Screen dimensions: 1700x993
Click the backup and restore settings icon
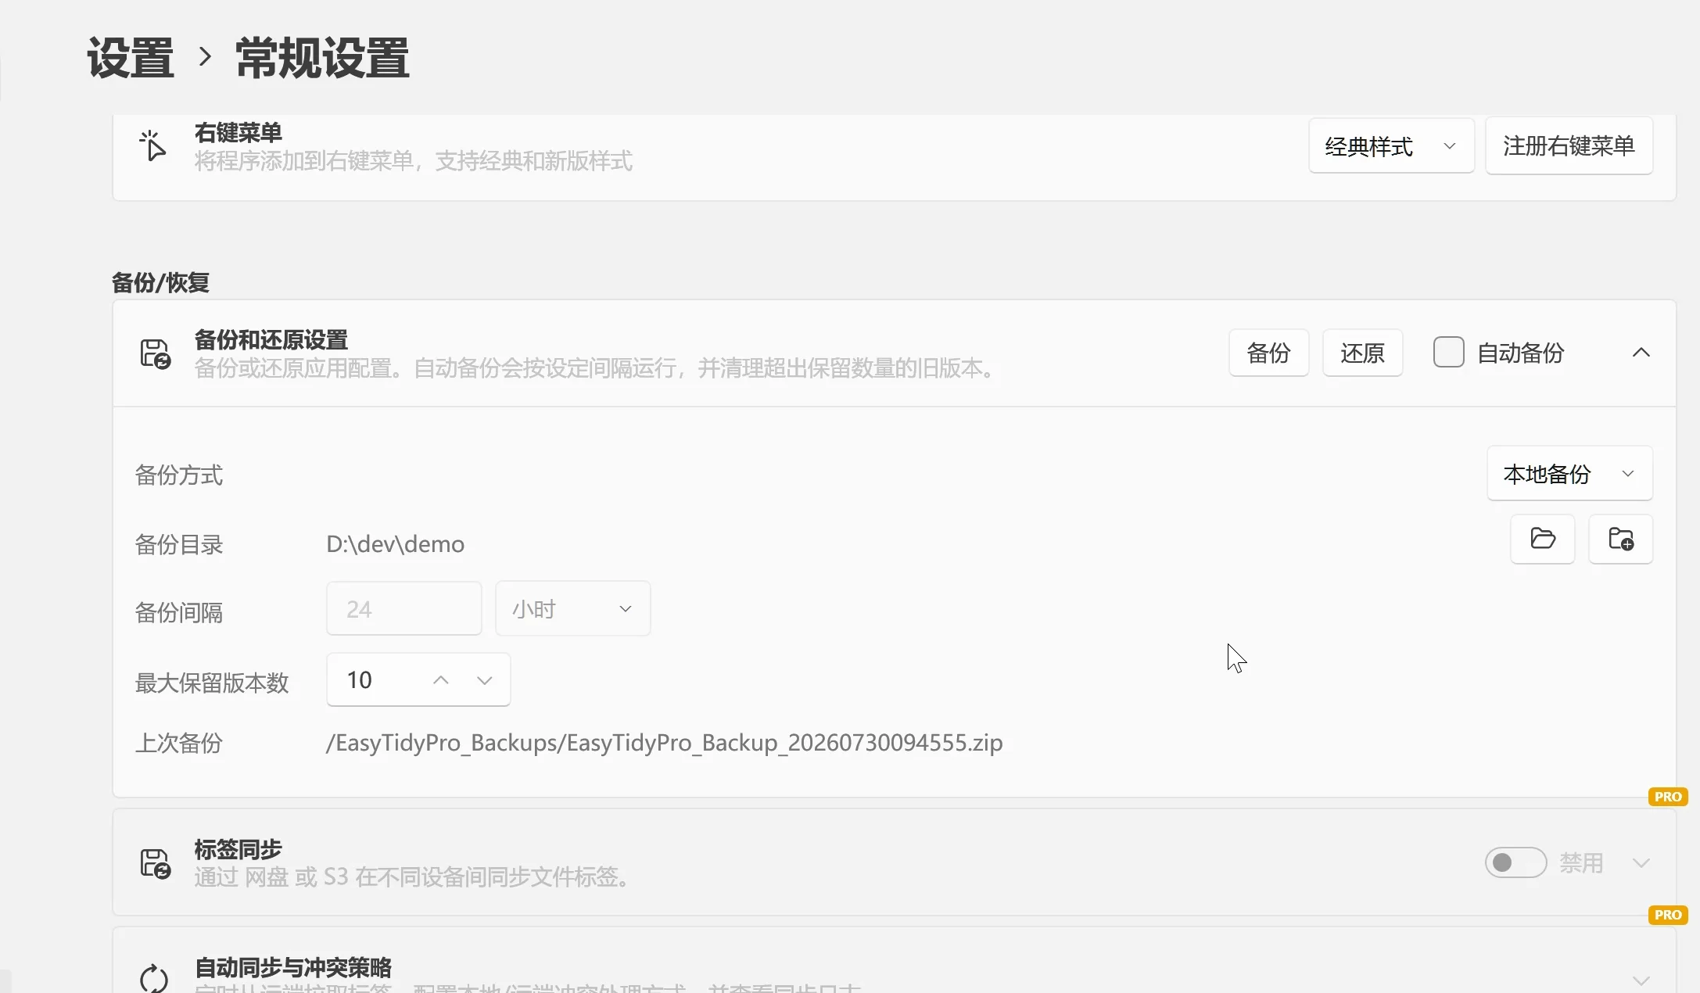pyautogui.click(x=155, y=353)
